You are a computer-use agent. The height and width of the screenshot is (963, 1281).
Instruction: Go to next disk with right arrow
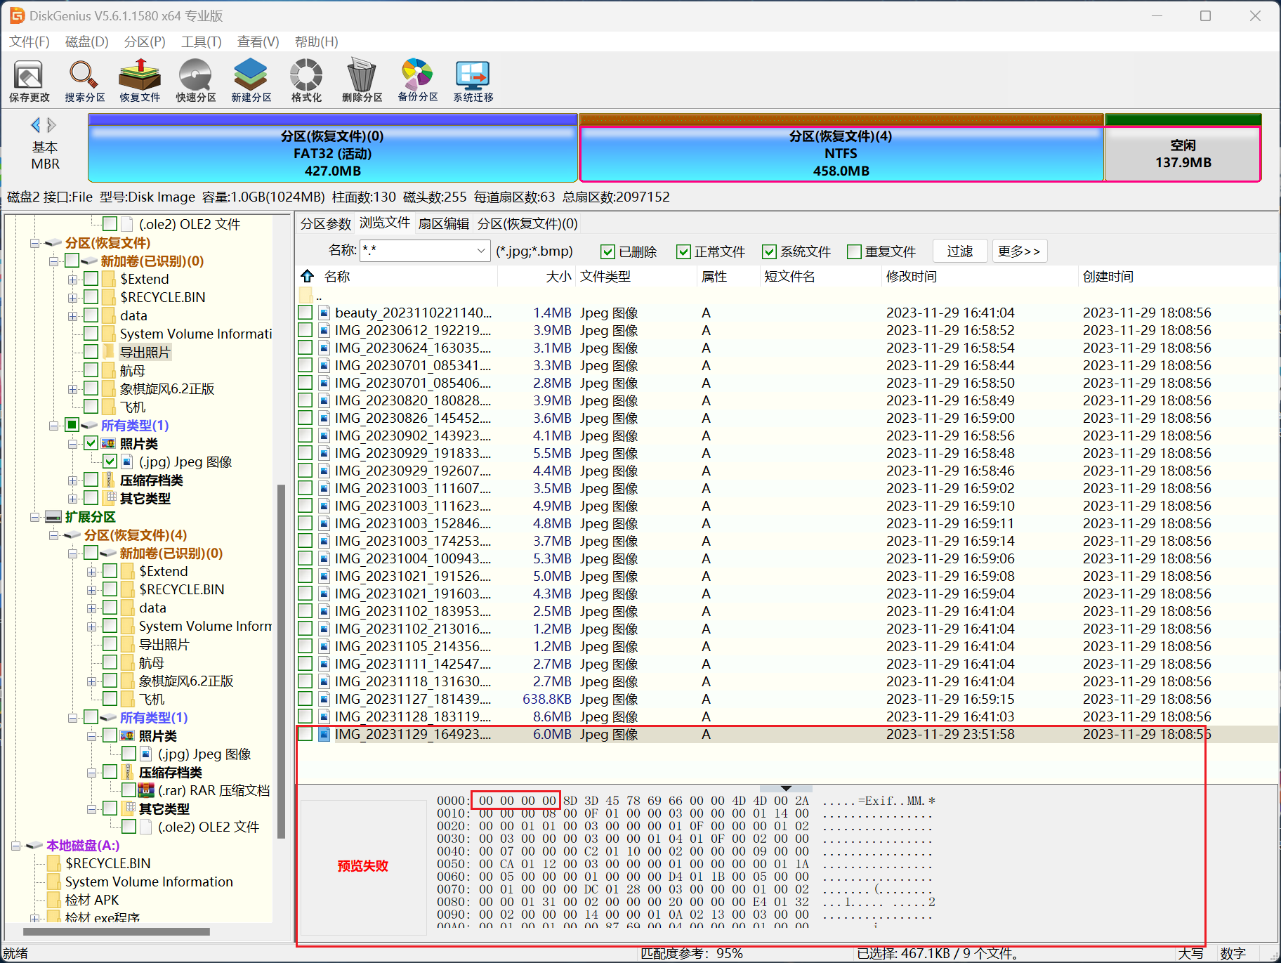(51, 125)
